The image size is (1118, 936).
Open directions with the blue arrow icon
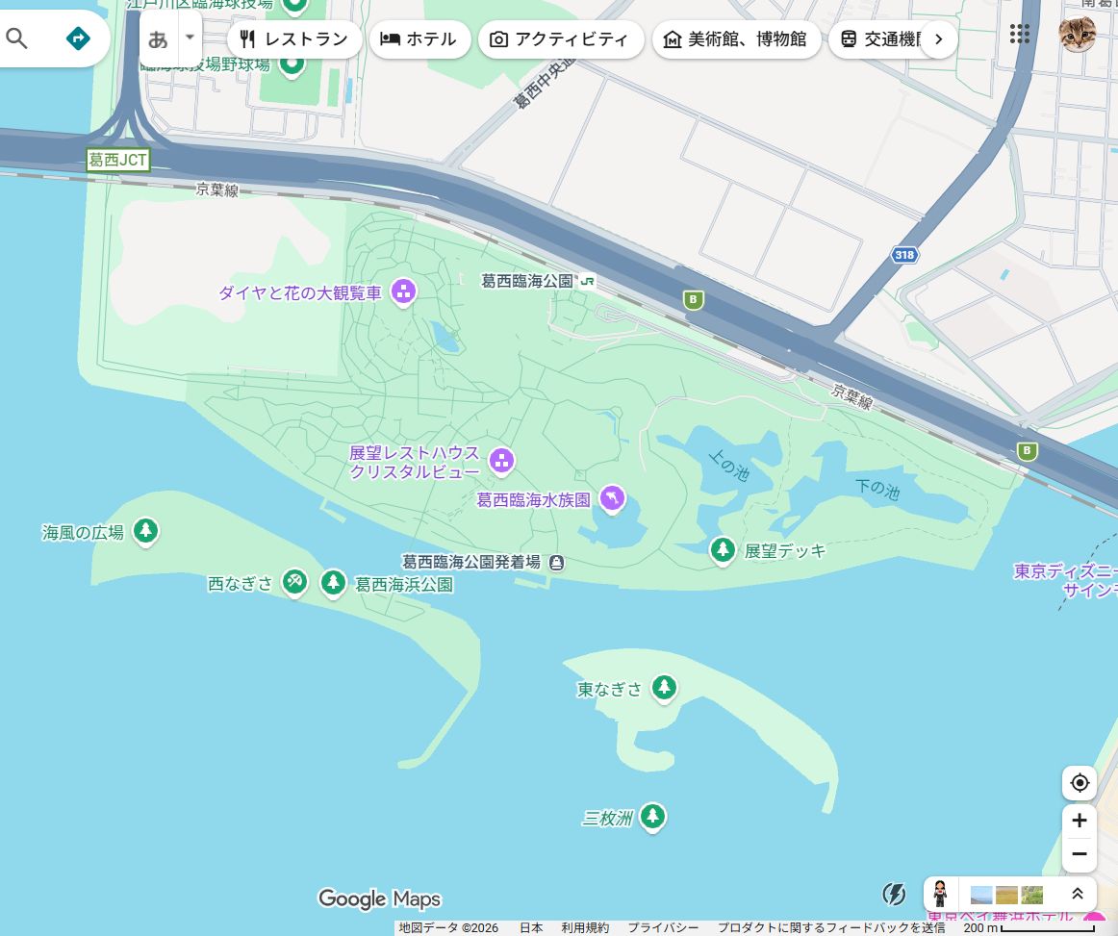pos(78,38)
